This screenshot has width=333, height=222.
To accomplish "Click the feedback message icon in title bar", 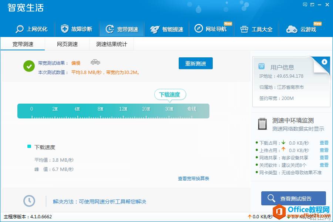I will (305, 4).
